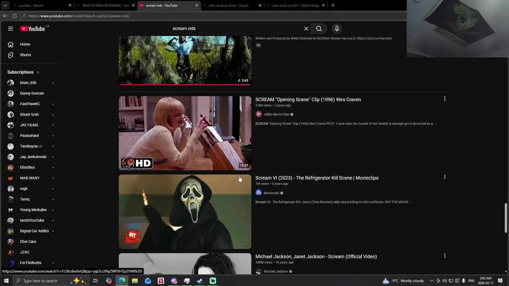Open TwoKeyzie subscription
The width and height of the screenshot is (509, 286).
[x=31, y=146]
